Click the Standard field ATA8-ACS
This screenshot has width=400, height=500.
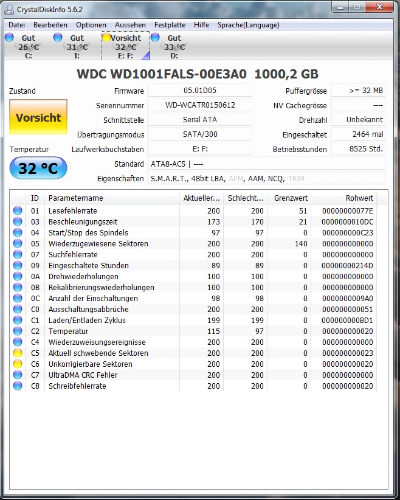pos(267,164)
